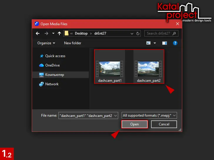This screenshot has width=214, height=160.
Task: Go up one folder level
Action: pos(59,33)
